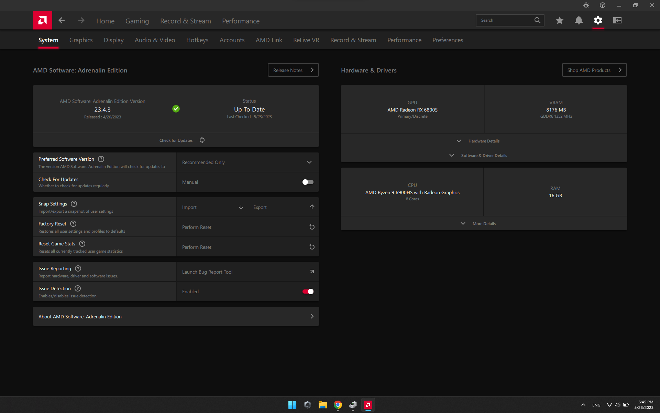
Task: Open notifications bell icon
Action: (x=579, y=21)
